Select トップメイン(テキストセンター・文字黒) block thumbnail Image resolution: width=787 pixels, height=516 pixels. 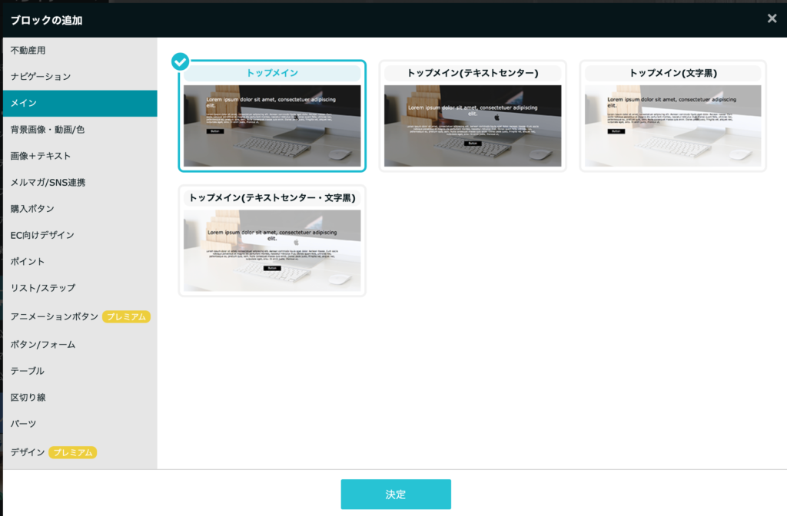coord(272,250)
